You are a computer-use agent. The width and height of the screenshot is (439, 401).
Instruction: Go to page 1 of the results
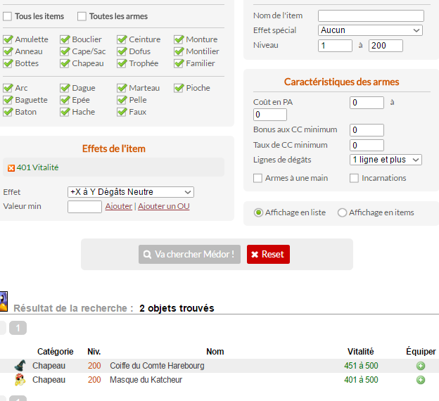(18, 327)
